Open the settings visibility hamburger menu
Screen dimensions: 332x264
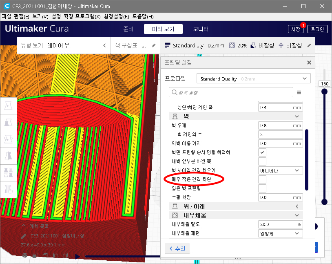(299, 92)
